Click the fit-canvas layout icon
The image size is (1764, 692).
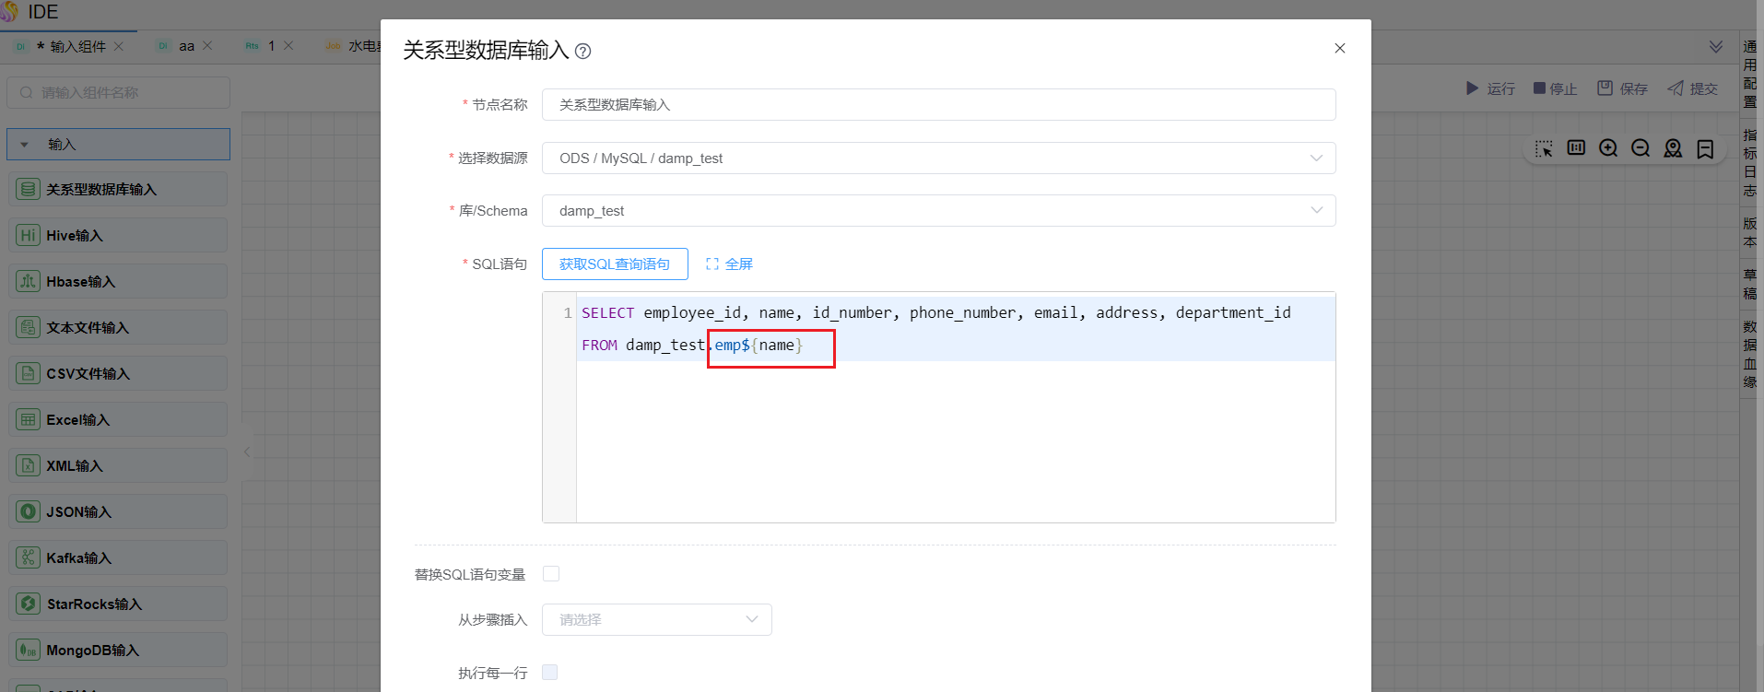pos(1576,147)
